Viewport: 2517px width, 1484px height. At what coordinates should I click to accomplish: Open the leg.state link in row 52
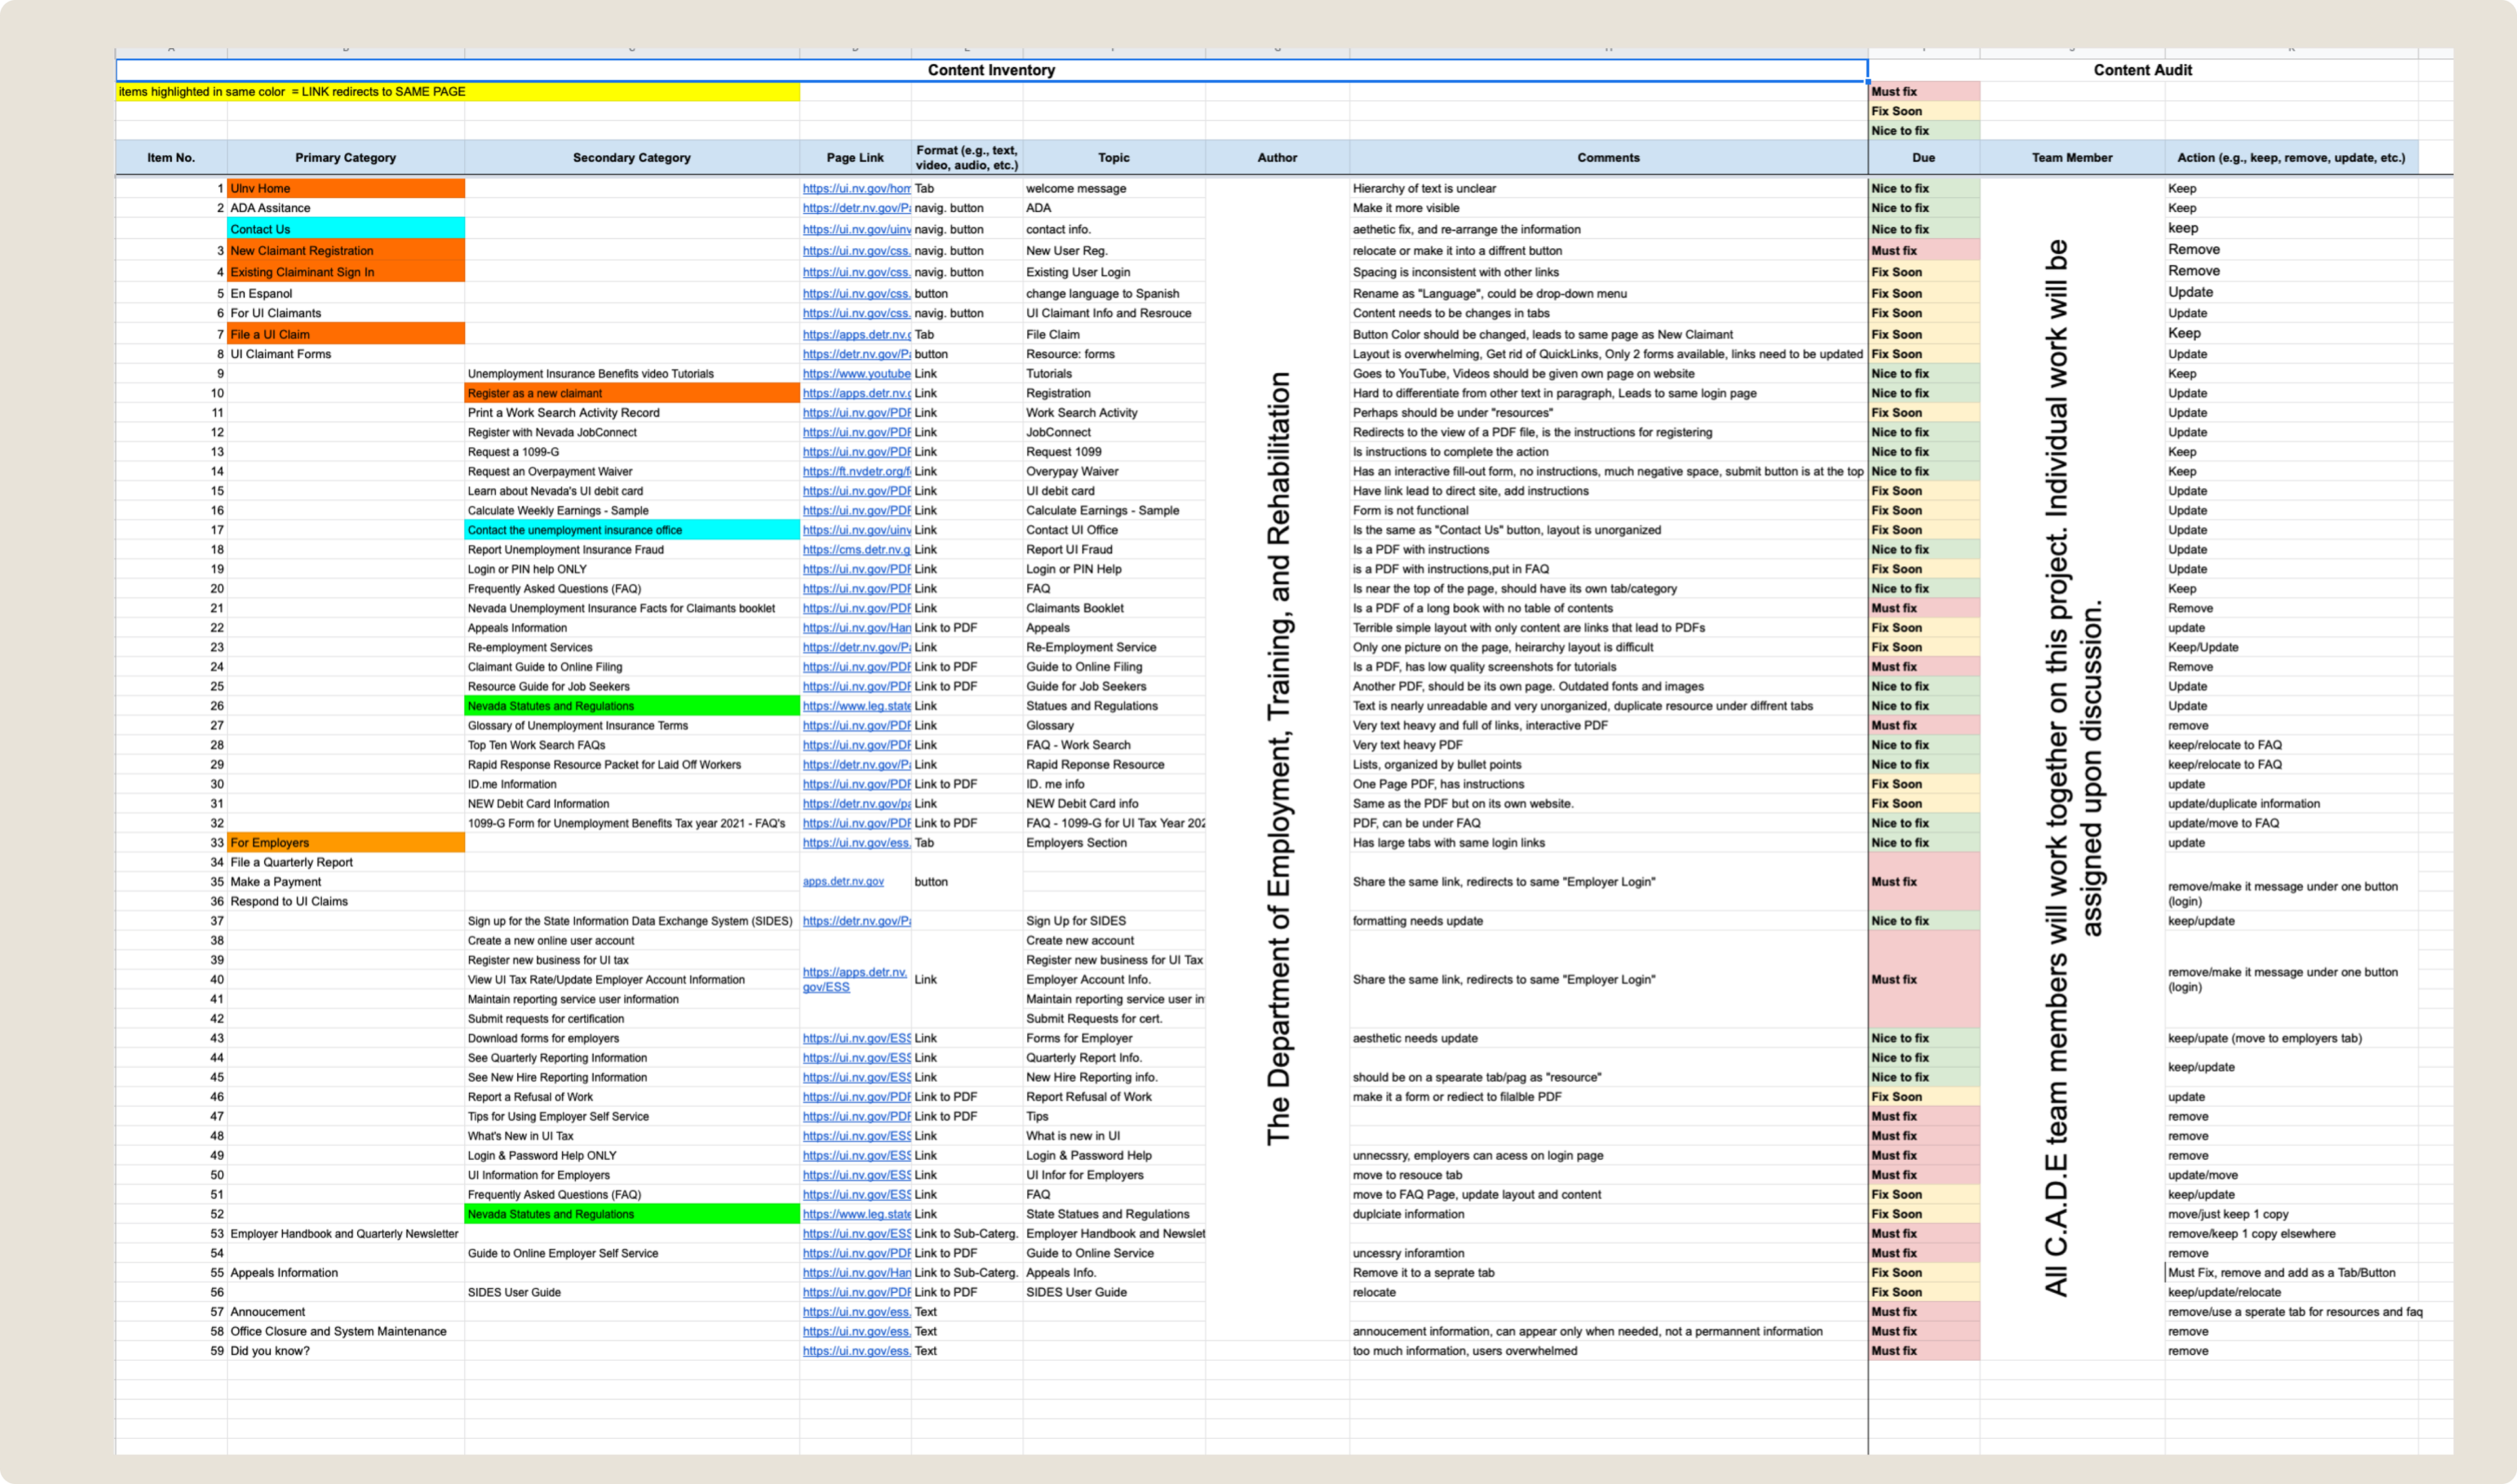[856, 1214]
